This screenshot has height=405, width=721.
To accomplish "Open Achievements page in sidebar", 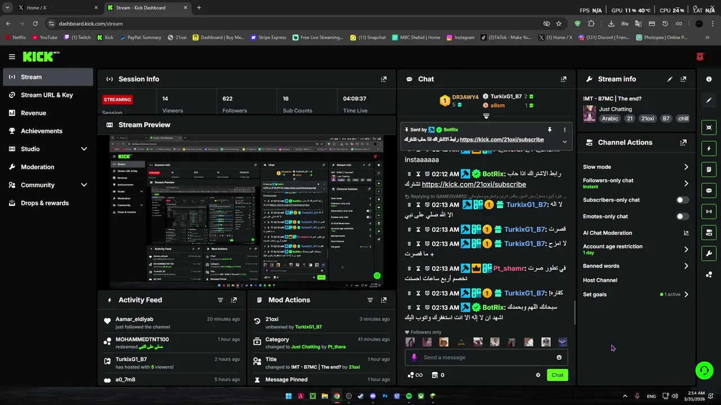I will tap(48, 131).
